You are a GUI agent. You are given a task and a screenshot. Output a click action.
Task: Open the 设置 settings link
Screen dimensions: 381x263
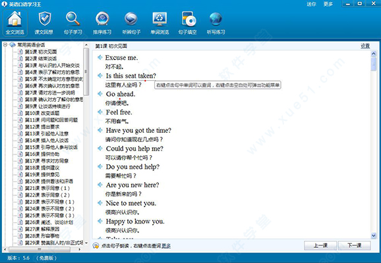(365, 46)
